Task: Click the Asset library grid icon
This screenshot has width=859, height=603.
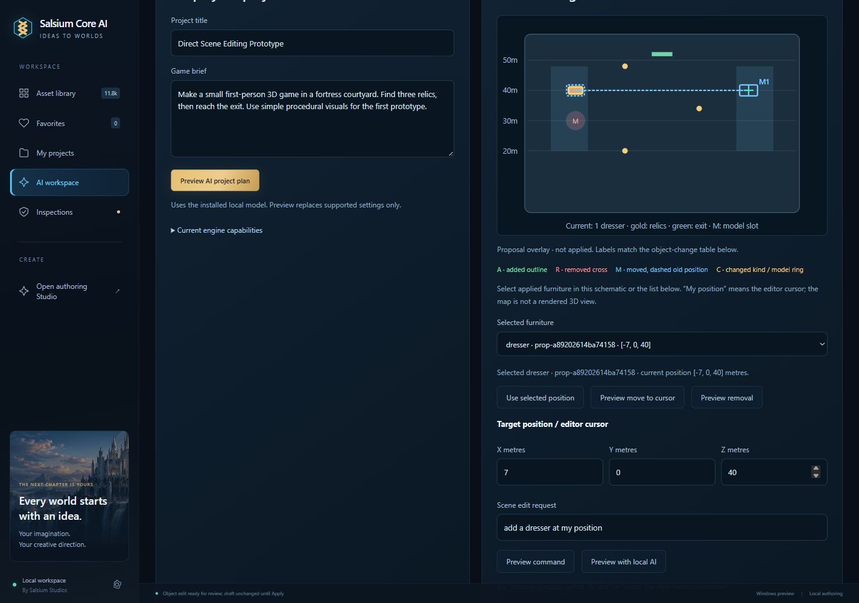Action: (x=24, y=93)
